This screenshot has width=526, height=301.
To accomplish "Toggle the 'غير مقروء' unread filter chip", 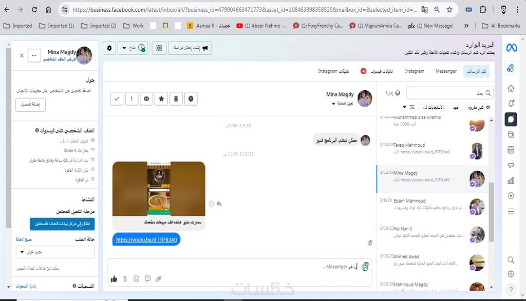I will 479,108.
